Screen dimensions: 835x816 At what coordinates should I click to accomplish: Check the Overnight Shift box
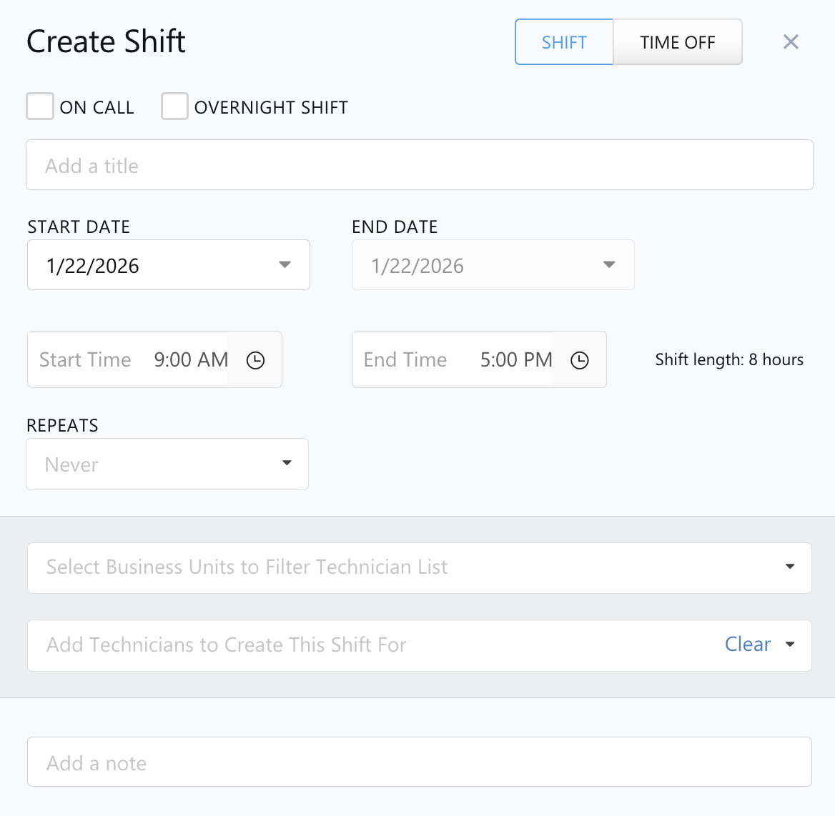tap(174, 106)
